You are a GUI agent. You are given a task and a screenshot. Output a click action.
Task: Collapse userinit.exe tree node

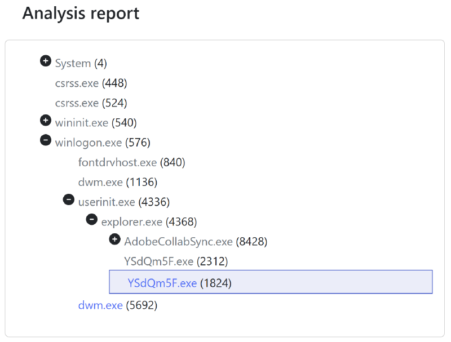(x=69, y=199)
